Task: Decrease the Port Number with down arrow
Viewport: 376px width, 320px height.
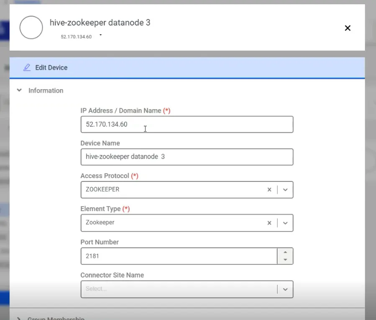Action: click(285, 260)
